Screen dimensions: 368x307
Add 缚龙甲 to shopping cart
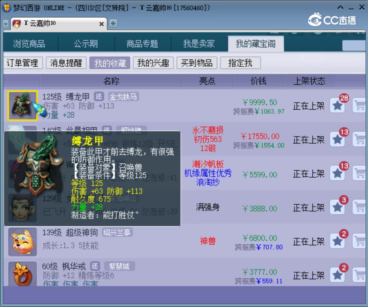point(360,106)
